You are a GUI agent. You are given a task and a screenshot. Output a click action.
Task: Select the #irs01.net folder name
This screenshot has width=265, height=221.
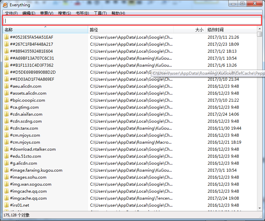pos(20,205)
